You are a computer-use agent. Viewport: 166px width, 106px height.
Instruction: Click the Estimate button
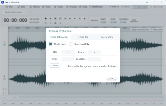(54, 65)
